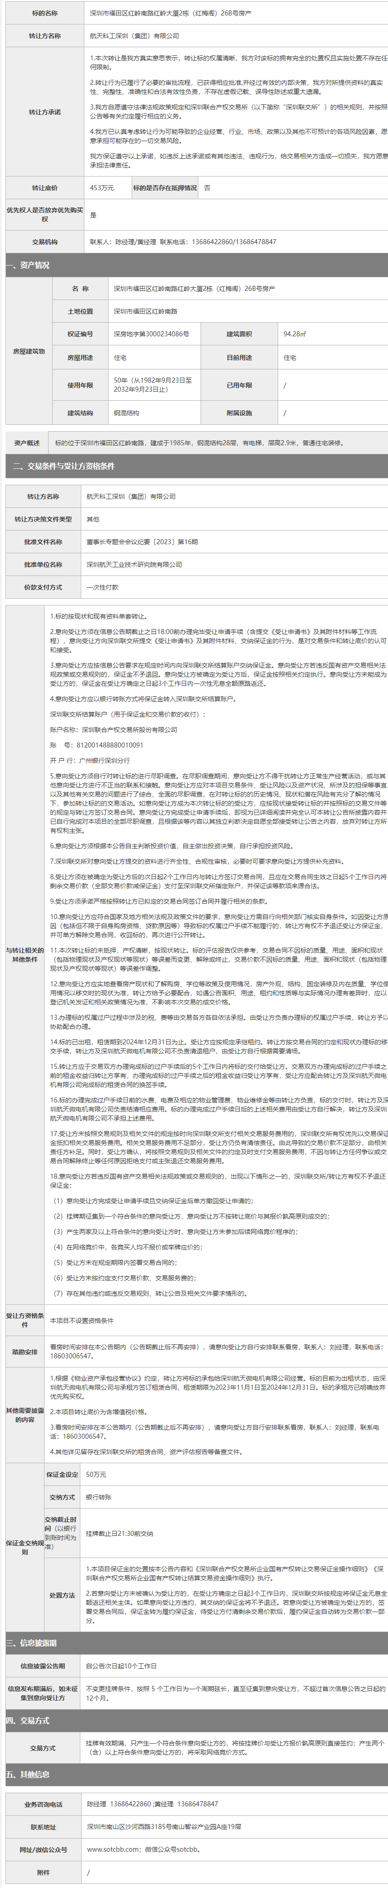Screen dimensions: 388x1888
Task: Click the 交纳方式 value 银行转账
Action: point(98,1497)
